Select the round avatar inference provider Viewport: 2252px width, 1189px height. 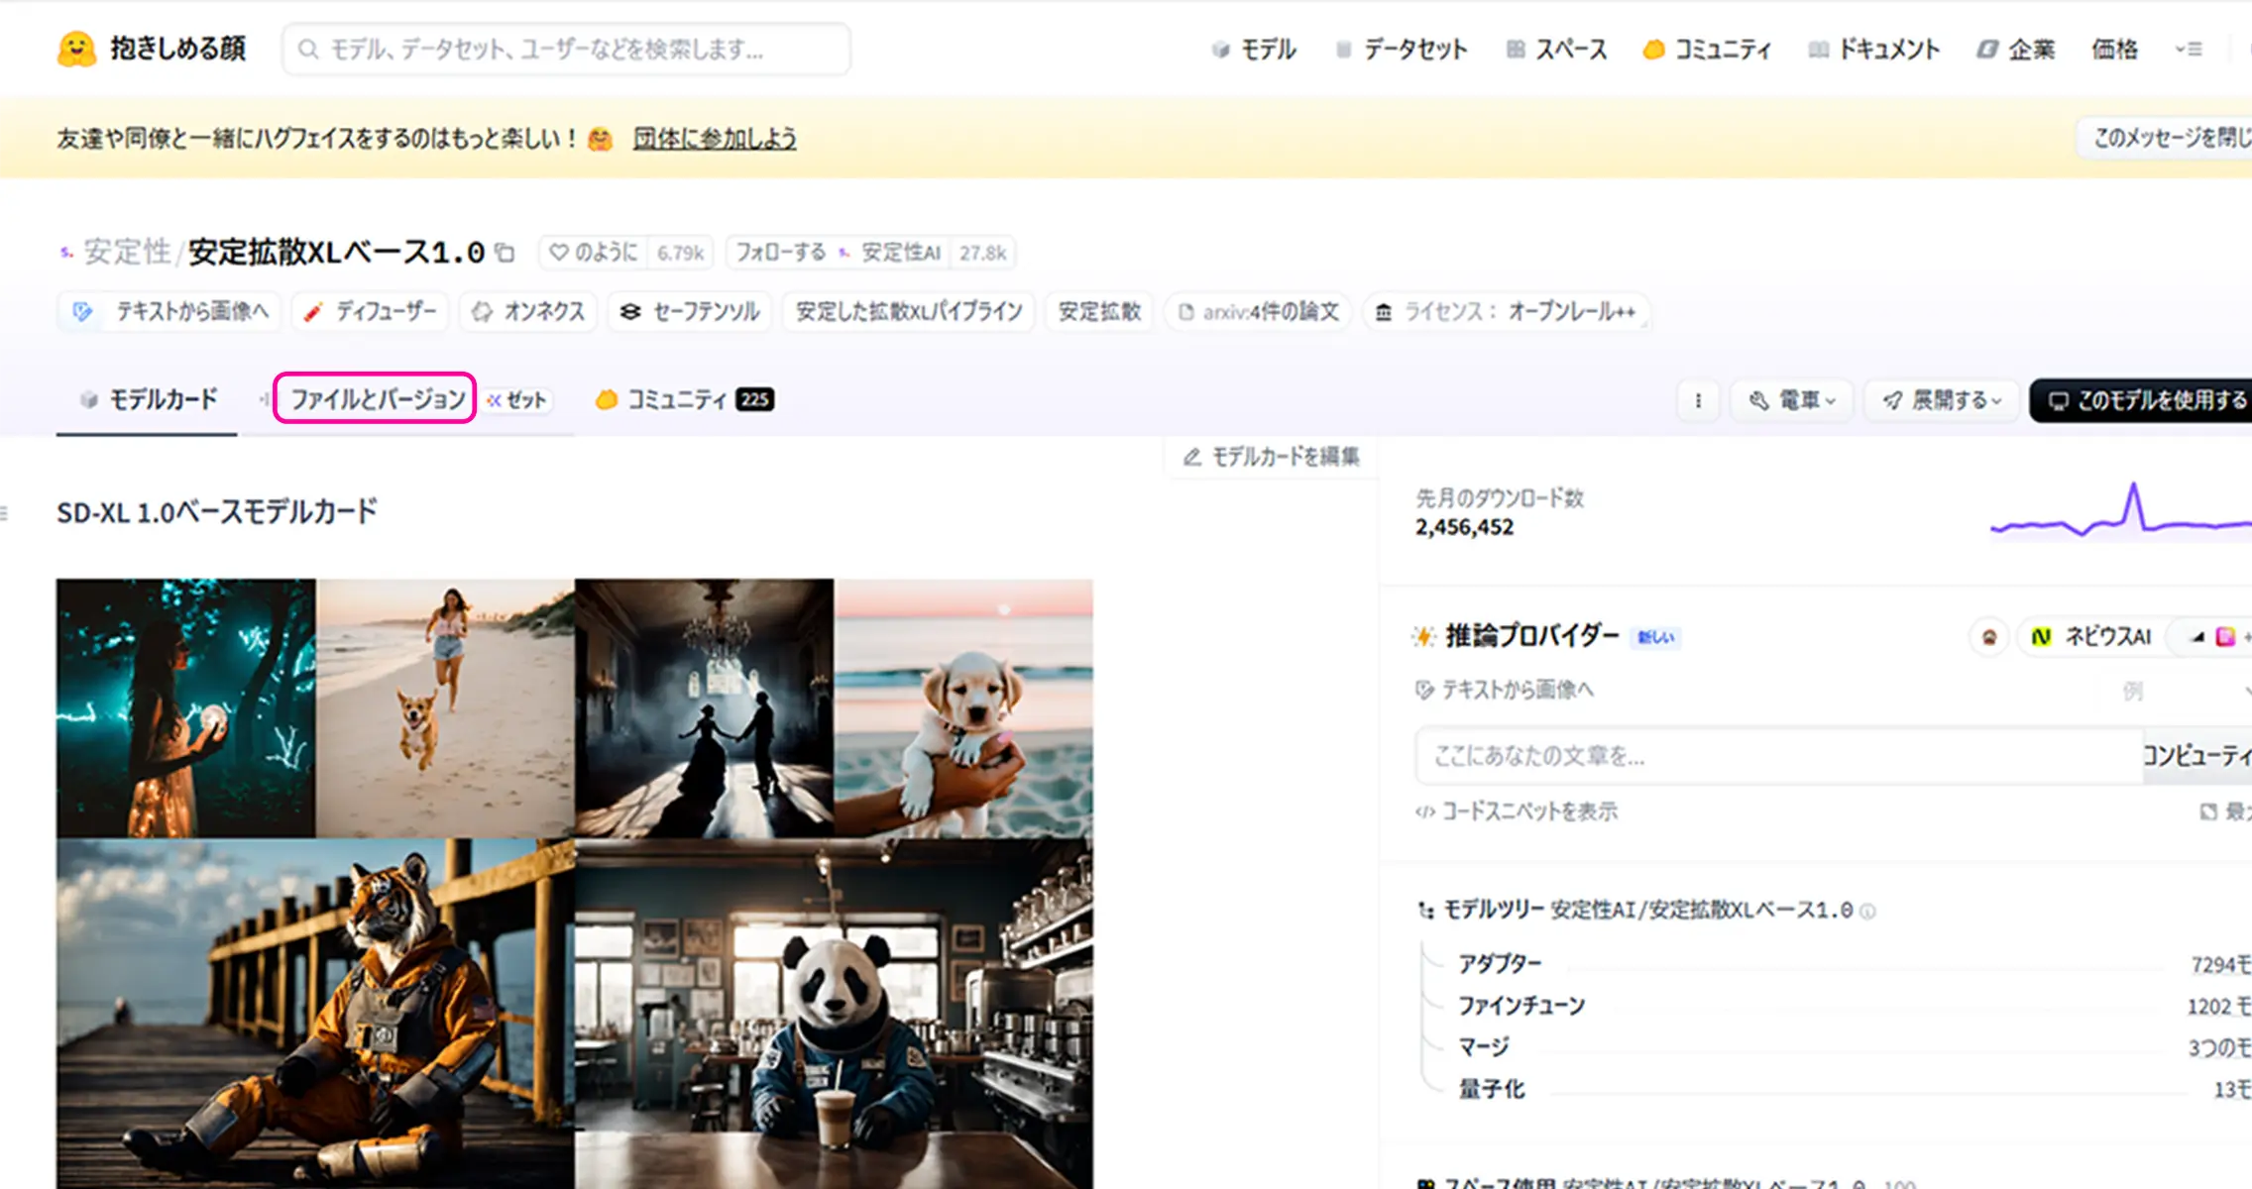pyautogui.click(x=1988, y=637)
